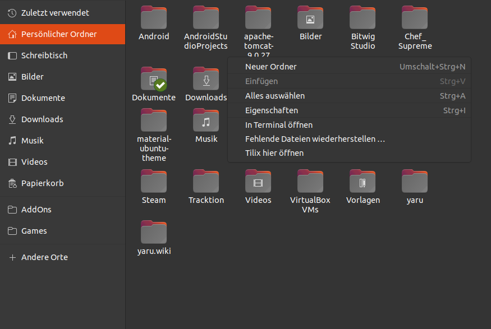Click the download arrow icon in sidebar
Image resolution: width=491 pixels, height=329 pixels.
coord(12,119)
